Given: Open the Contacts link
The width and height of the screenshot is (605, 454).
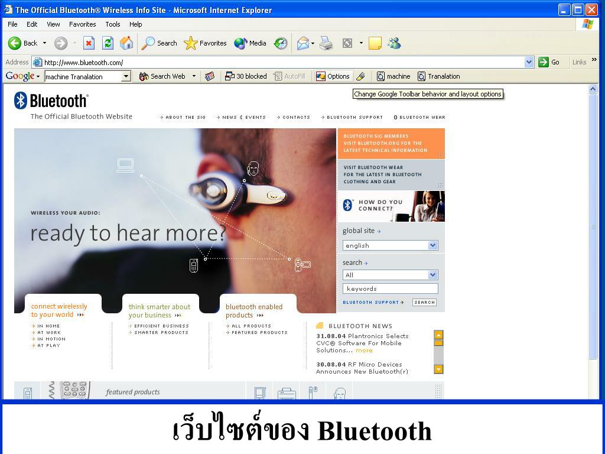Looking at the screenshot, I should 293,118.
